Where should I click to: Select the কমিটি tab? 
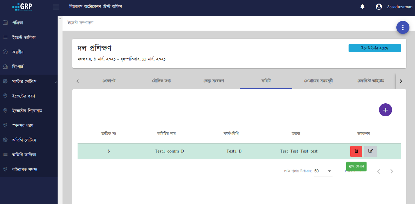tap(266, 81)
